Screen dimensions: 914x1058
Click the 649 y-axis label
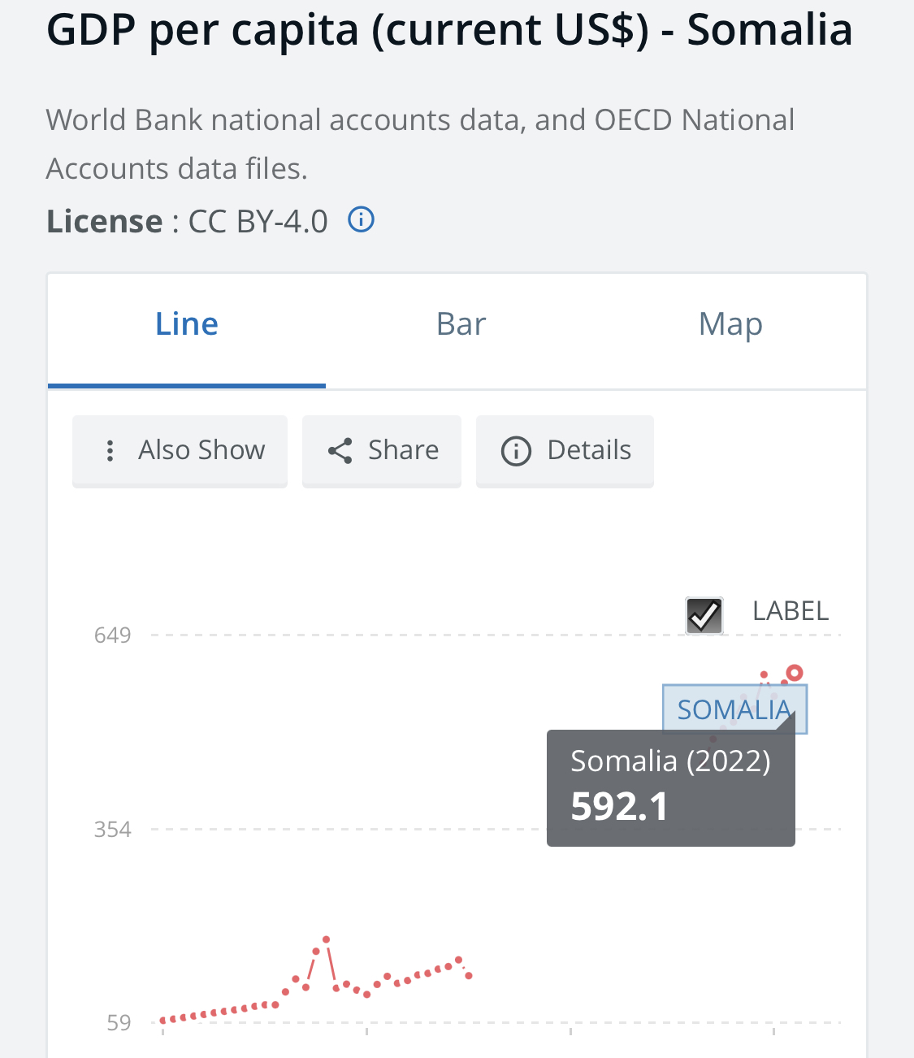pyautogui.click(x=112, y=635)
